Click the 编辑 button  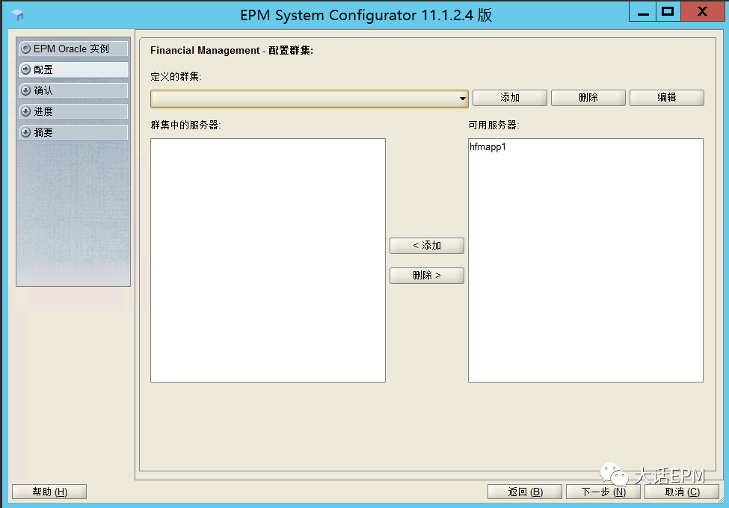click(667, 98)
